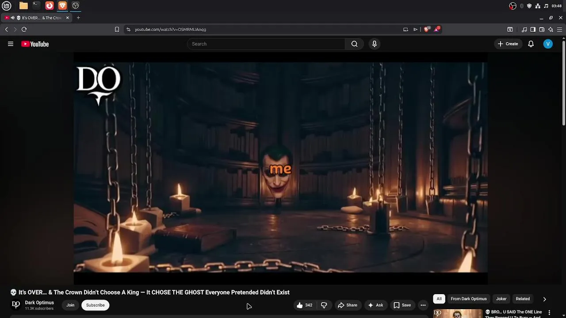Join the Dark Optimus channel membership

point(70,305)
